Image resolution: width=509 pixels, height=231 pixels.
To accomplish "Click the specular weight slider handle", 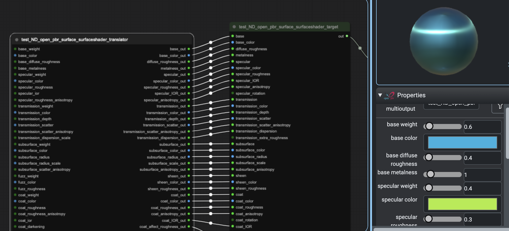I will (429, 188).
